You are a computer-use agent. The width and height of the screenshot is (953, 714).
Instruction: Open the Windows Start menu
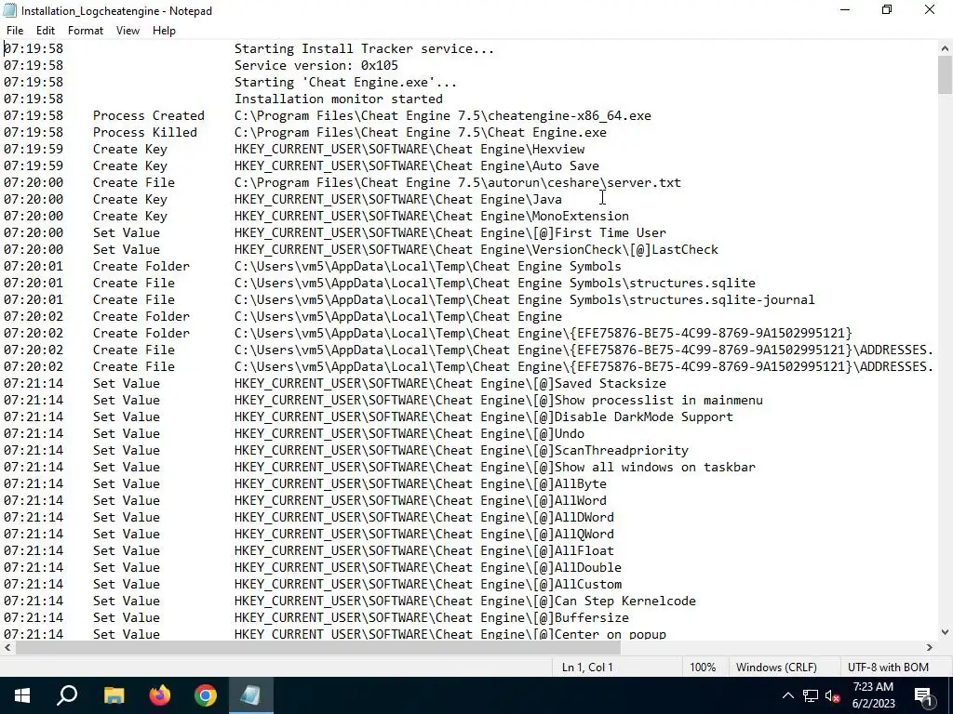pyautogui.click(x=22, y=695)
